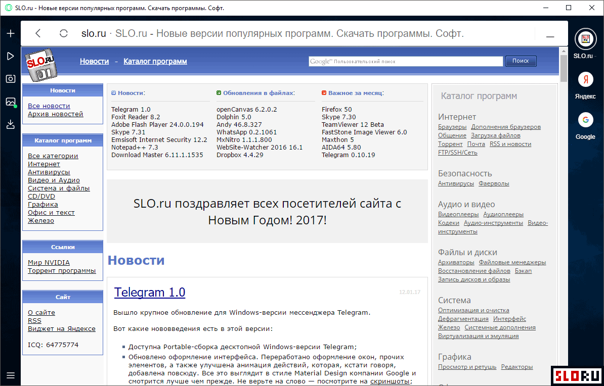Open the Архив новостей link
This screenshot has width=604, height=386.
56,114
